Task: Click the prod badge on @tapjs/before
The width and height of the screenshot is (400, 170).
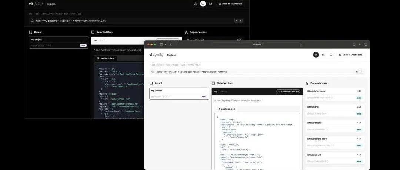Action: pos(359,161)
